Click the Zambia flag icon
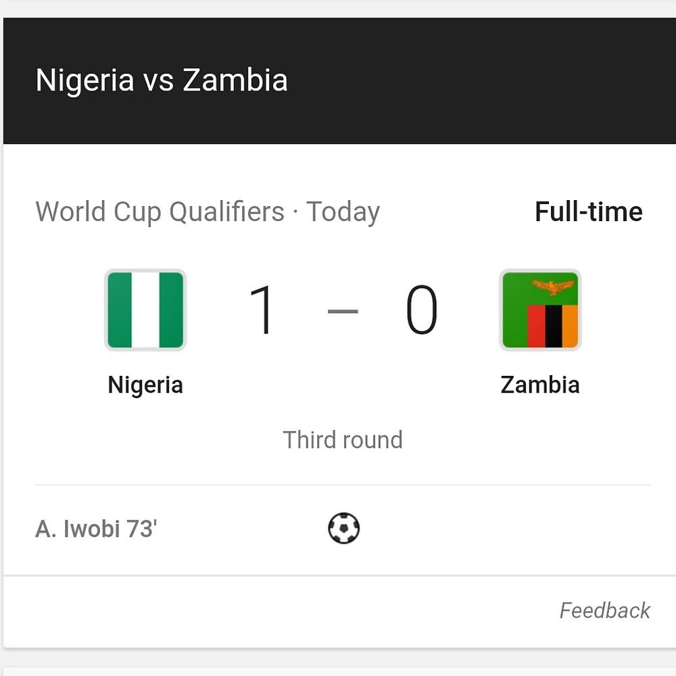This screenshot has width=676, height=676. pos(540,310)
